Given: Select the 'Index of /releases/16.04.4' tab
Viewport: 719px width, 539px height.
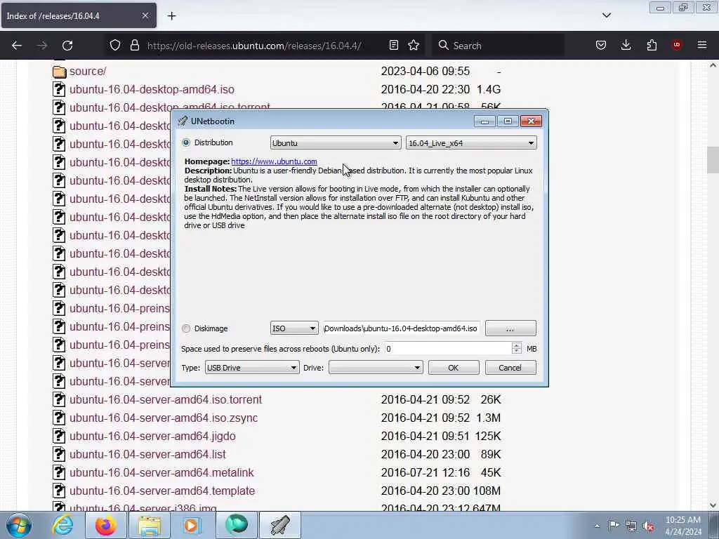Looking at the screenshot, I should pyautogui.click(x=79, y=15).
